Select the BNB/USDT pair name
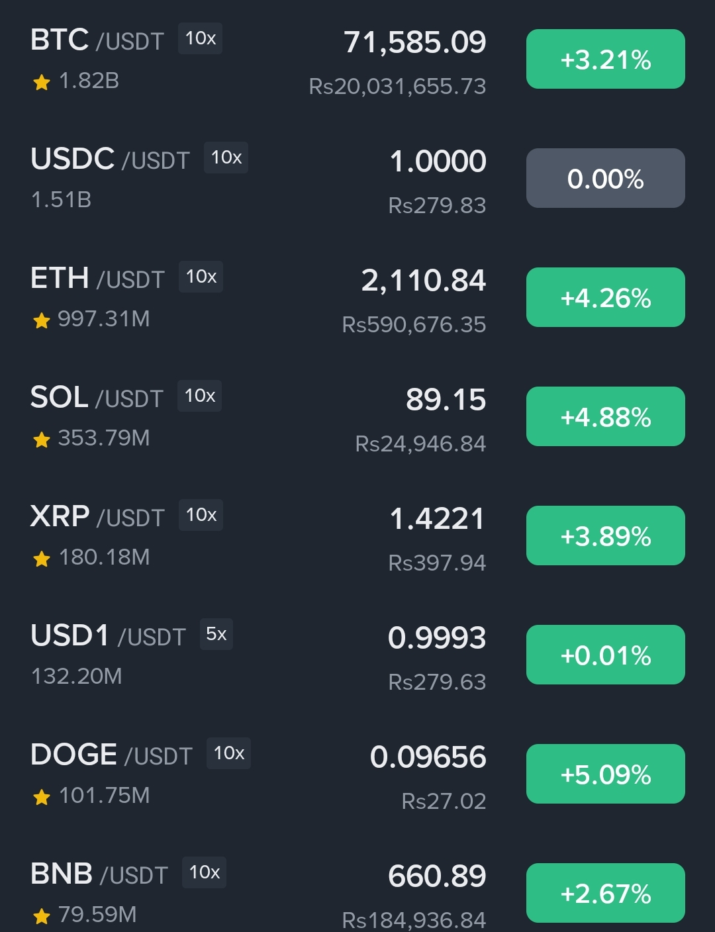 tap(99, 874)
